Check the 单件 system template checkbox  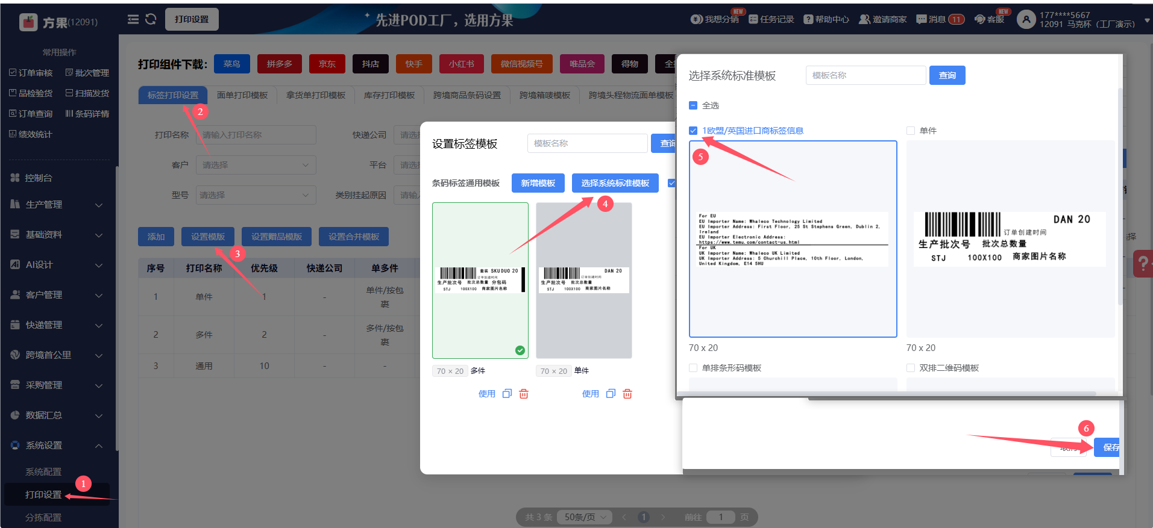click(911, 131)
